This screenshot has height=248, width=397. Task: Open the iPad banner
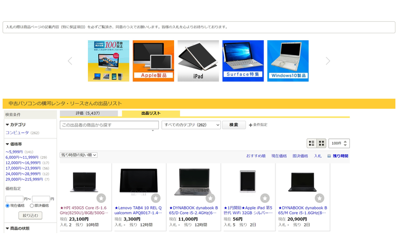pos(198,61)
